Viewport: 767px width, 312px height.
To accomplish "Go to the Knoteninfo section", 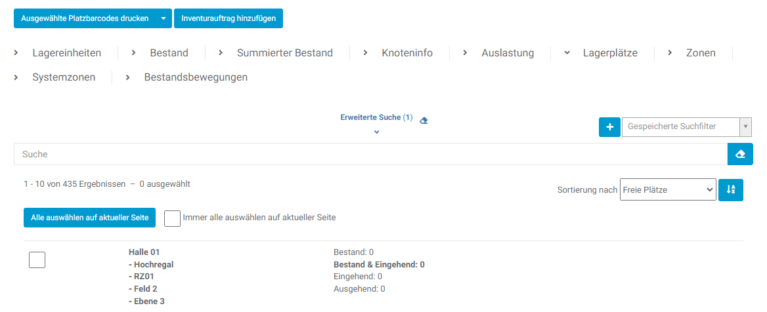I will click(x=406, y=53).
